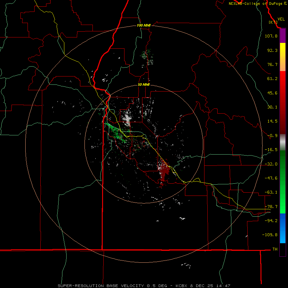Click the [KT] units label
The width and height of the screenshot is (288, 288).
coord(273,22)
